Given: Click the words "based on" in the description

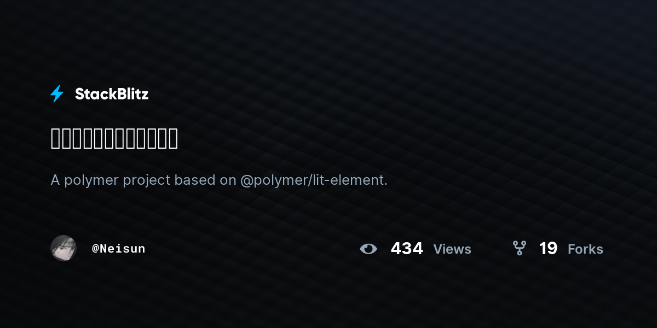Looking at the screenshot, I should click(x=205, y=180).
